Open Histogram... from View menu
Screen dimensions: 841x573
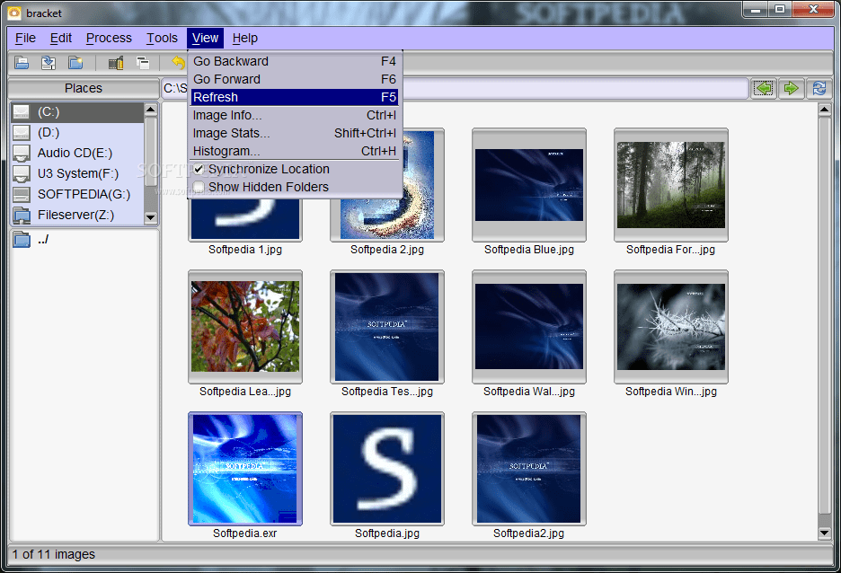click(295, 151)
